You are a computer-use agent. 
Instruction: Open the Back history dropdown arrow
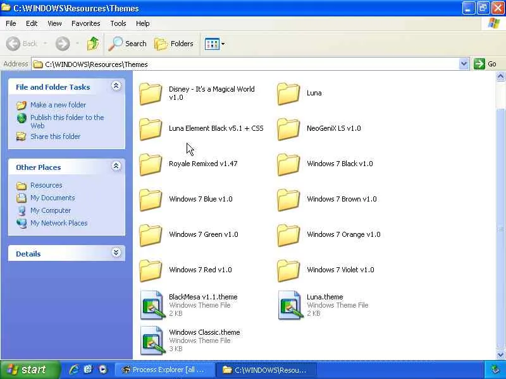click(x=45, y=44)
